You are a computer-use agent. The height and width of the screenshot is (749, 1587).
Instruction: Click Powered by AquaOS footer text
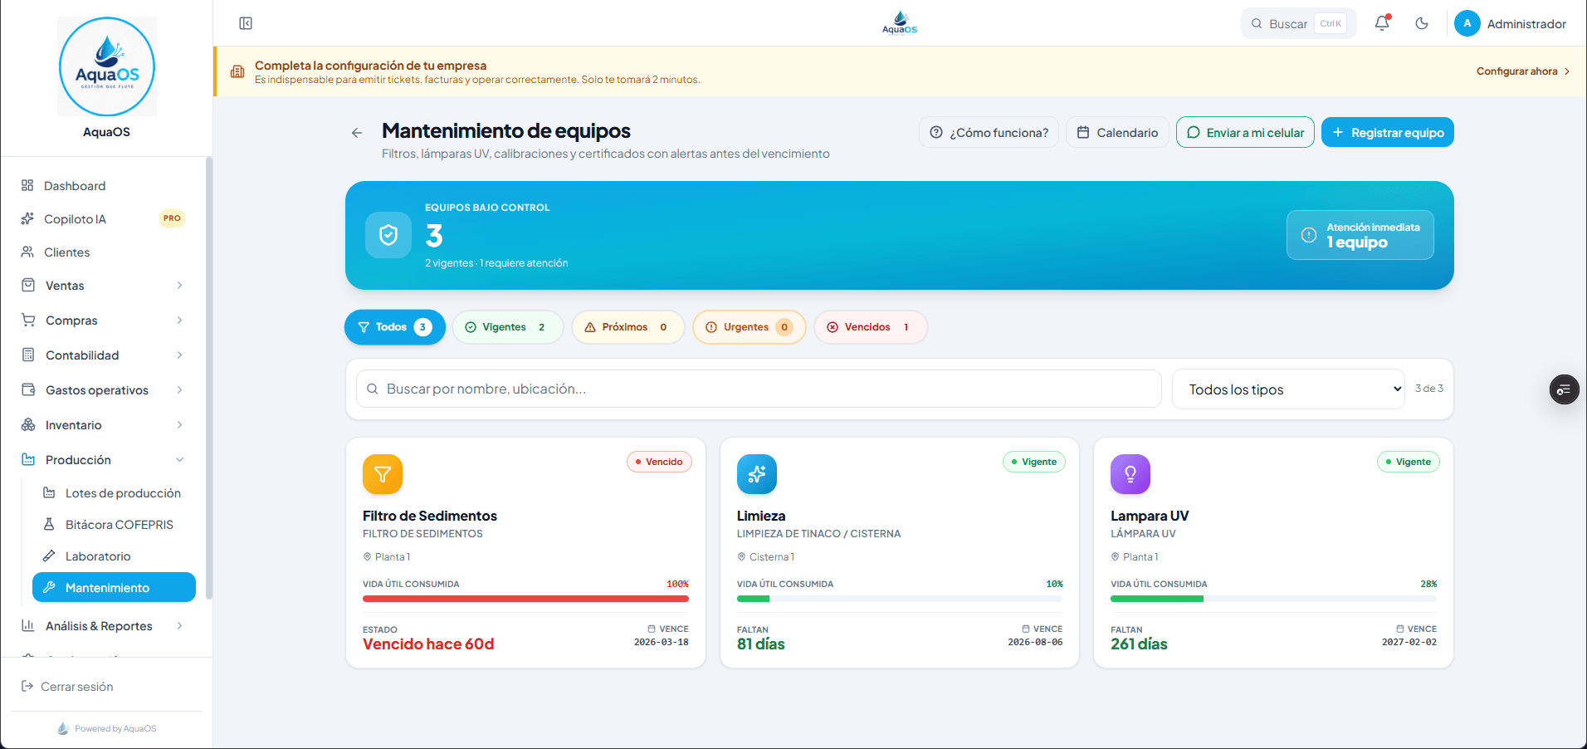(x=115, y=728)
